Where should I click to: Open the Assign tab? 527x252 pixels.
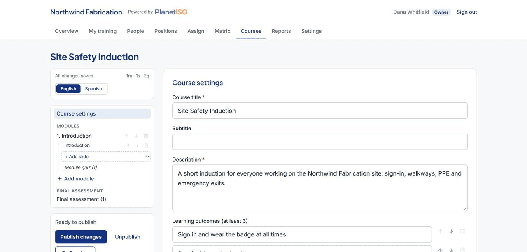pyautogui.click(x=196, y=31)
